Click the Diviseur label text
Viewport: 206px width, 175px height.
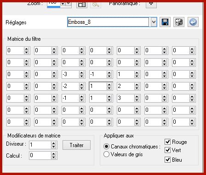[16, 144]
